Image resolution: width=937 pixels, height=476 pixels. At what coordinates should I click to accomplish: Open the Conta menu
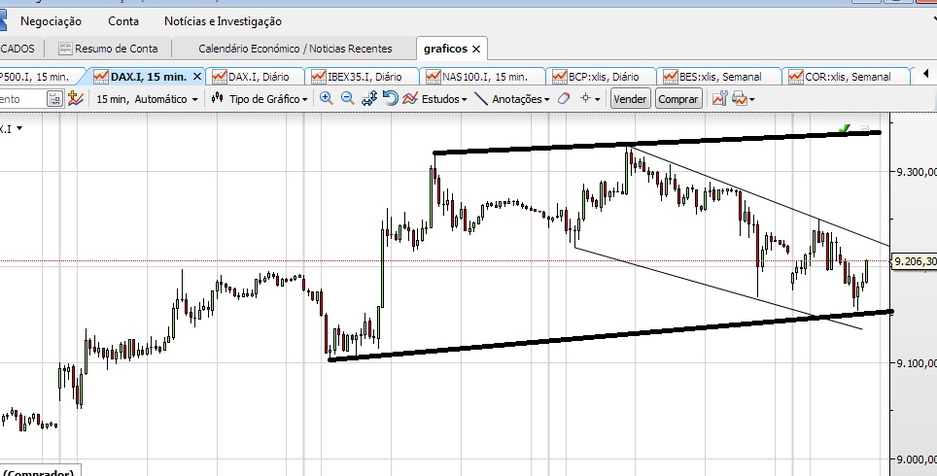pyautogui.click(x=123, y=21)
